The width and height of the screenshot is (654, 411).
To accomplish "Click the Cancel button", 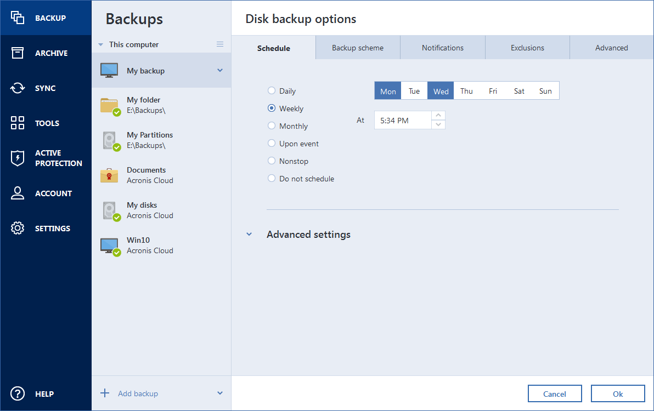I will pos(555,393).
